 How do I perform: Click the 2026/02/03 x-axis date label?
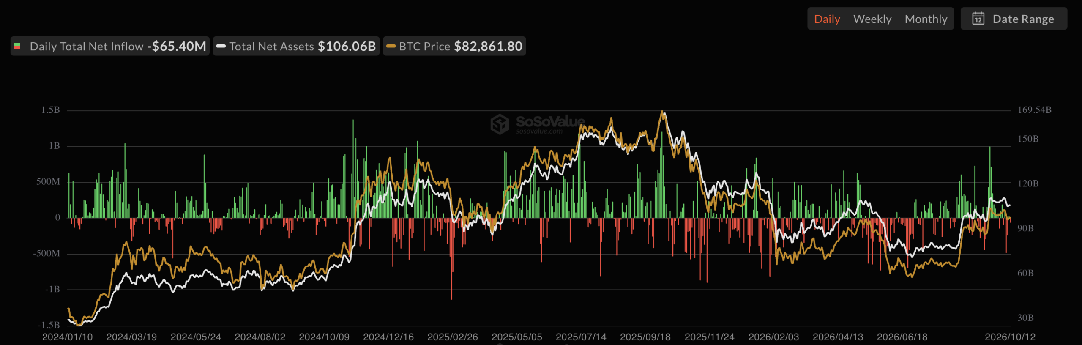773,337
